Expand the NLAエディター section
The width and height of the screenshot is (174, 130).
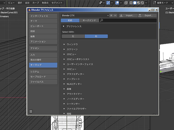point(64,84)
